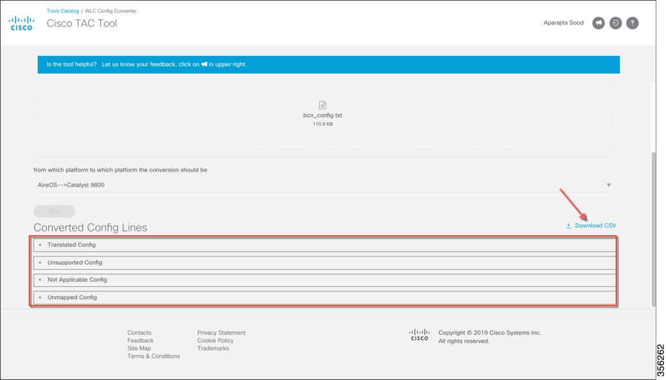Open feedback via the megaphone icon
Screen dimensions: 666x380
coord(598,23)
